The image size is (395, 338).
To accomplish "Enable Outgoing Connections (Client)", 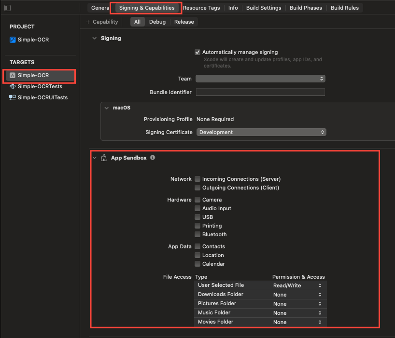I will pos(197,188).
